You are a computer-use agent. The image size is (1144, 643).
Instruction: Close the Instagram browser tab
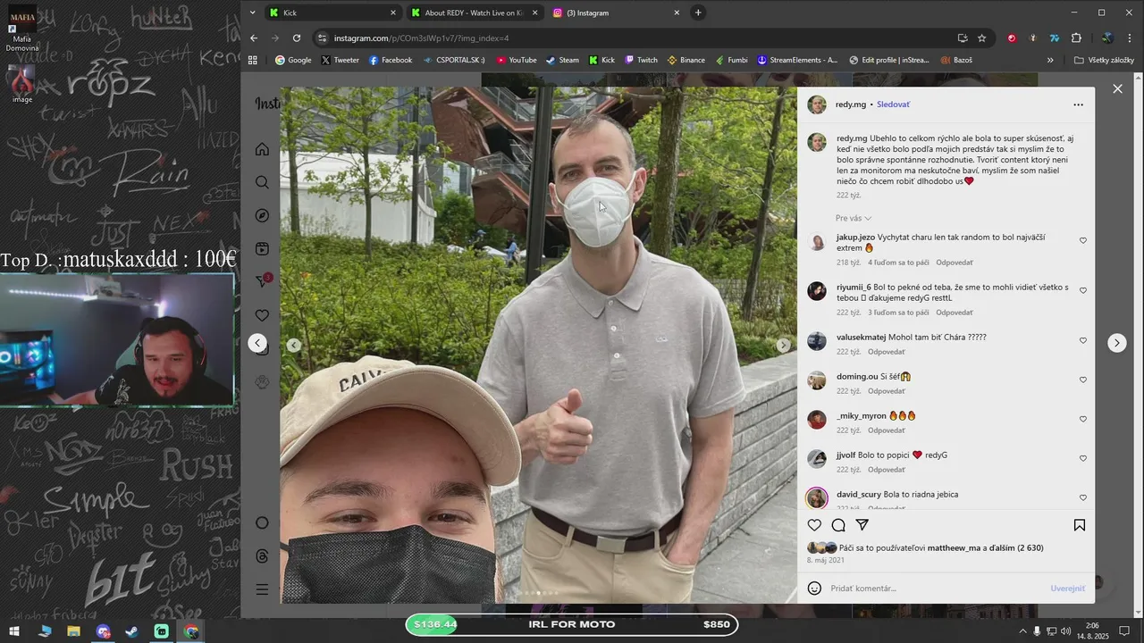[x=677, y=13]
